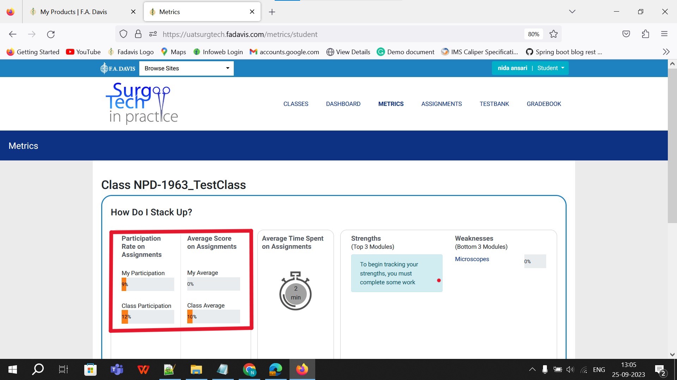Click the SurgTech in practice logo
This screenshot has height=380, width=677.
[x=142, y=103]
